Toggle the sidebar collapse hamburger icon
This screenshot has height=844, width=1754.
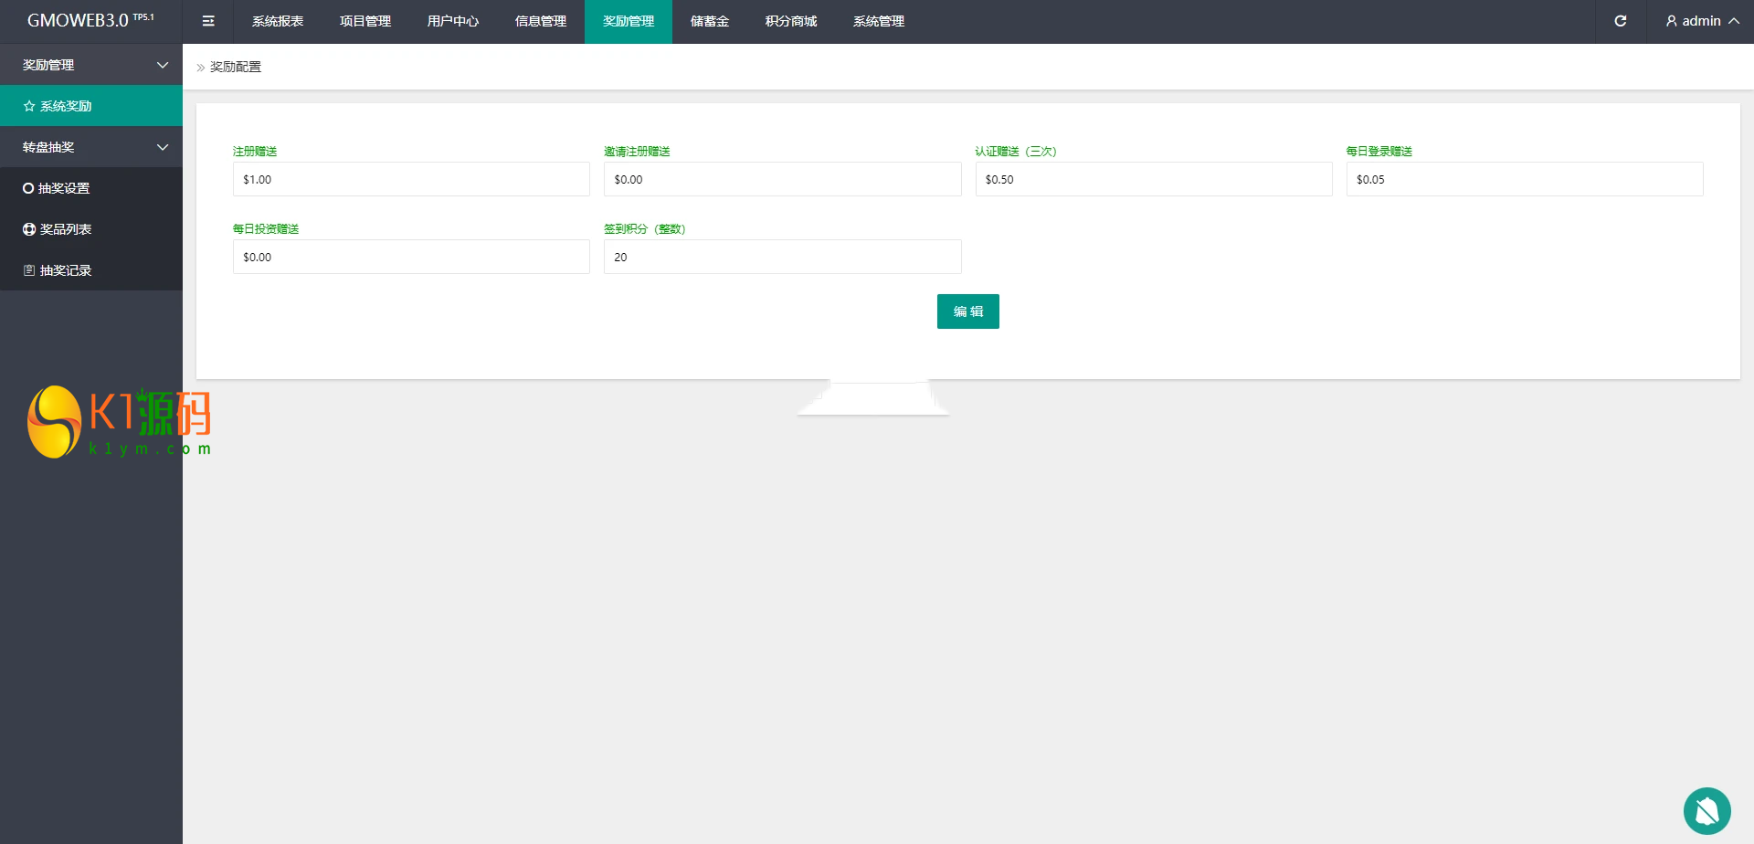coord(208,21)
